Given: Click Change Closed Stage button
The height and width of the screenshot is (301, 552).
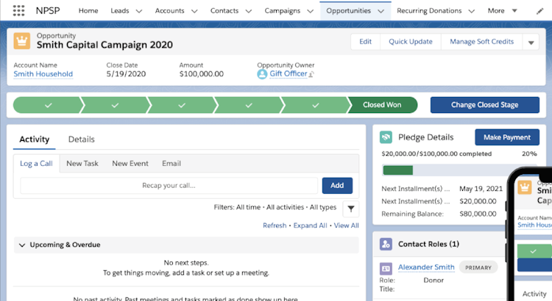Looking at the screenshot, I should (x=485, y=105).
